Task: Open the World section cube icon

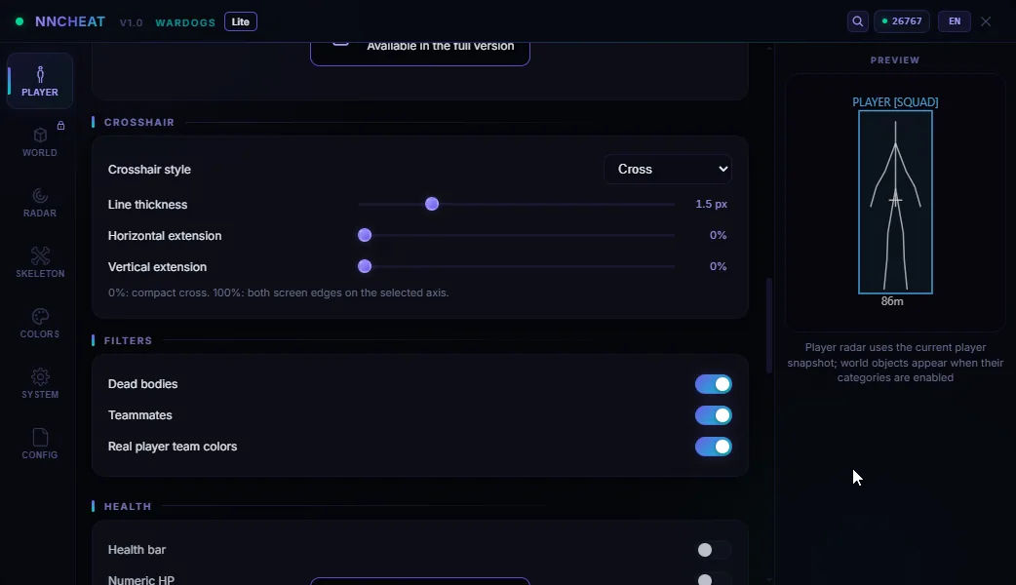Action: tap(40, 135)
